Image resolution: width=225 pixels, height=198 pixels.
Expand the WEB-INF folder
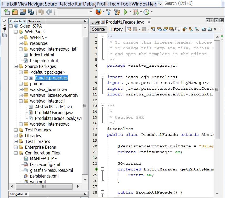tap(21, 38)
